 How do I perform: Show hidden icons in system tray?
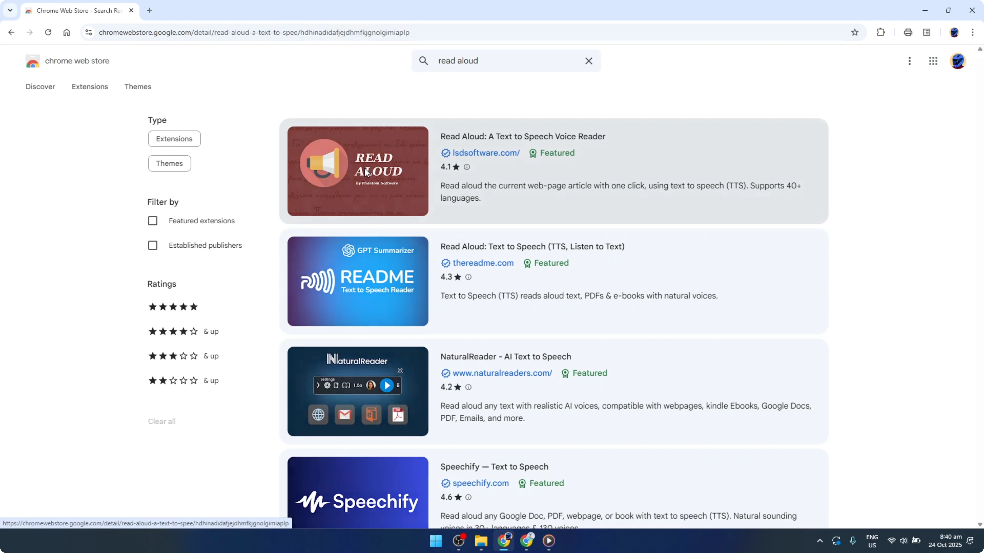click(820, 541)
